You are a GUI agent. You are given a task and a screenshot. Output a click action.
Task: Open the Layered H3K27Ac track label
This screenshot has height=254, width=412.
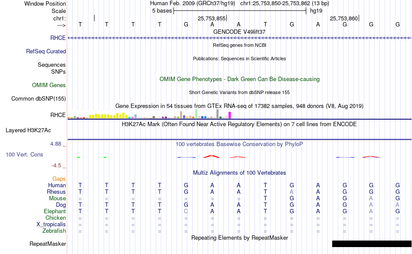(x=28, y=130)
